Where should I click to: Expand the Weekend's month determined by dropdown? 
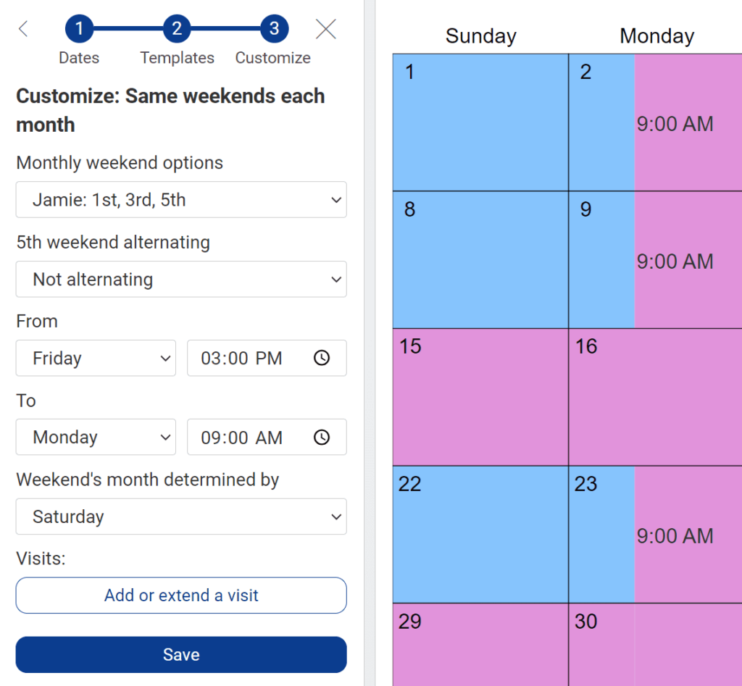[x=181, y=516]
